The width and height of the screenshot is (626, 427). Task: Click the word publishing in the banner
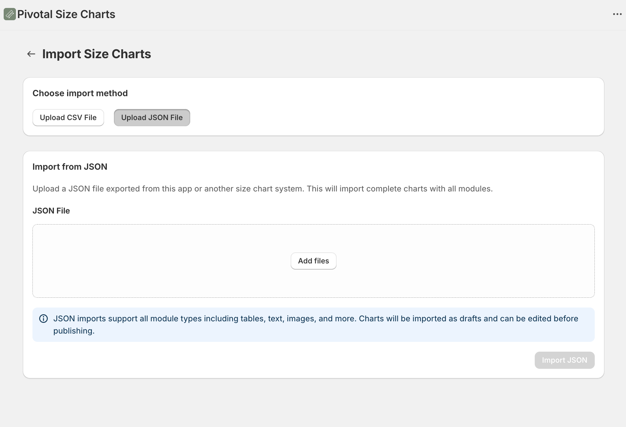[74, 331]
